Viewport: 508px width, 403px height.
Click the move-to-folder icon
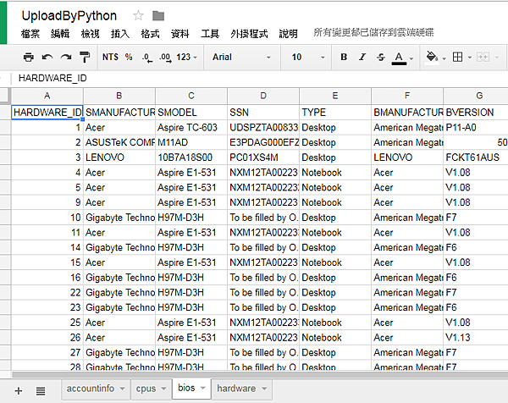coord(158,15)
